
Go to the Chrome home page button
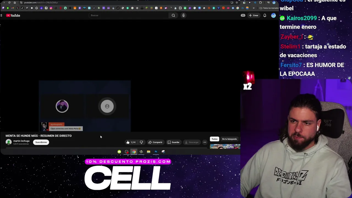coord(15,2)
